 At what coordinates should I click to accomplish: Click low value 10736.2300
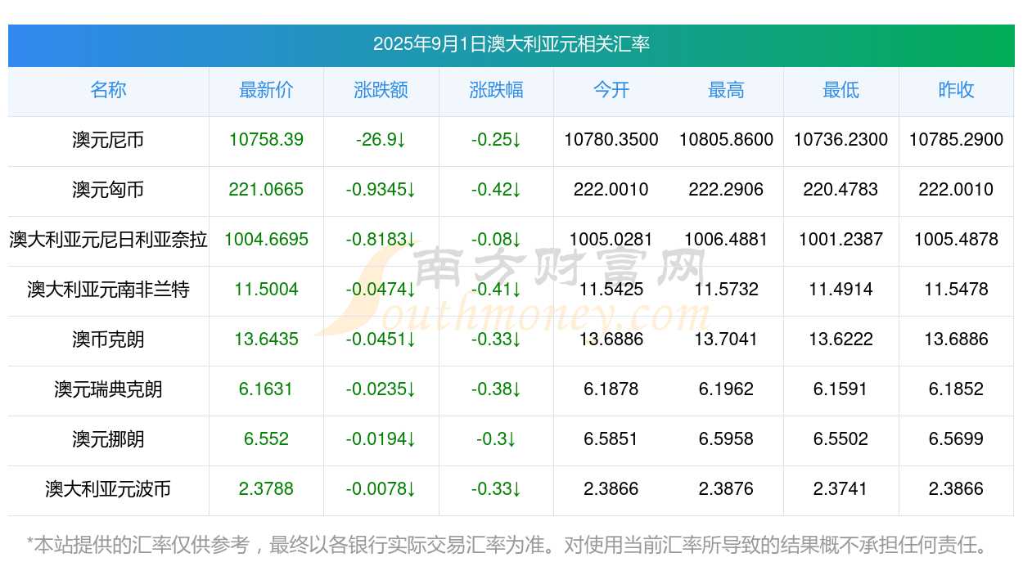tap(841, 140)
